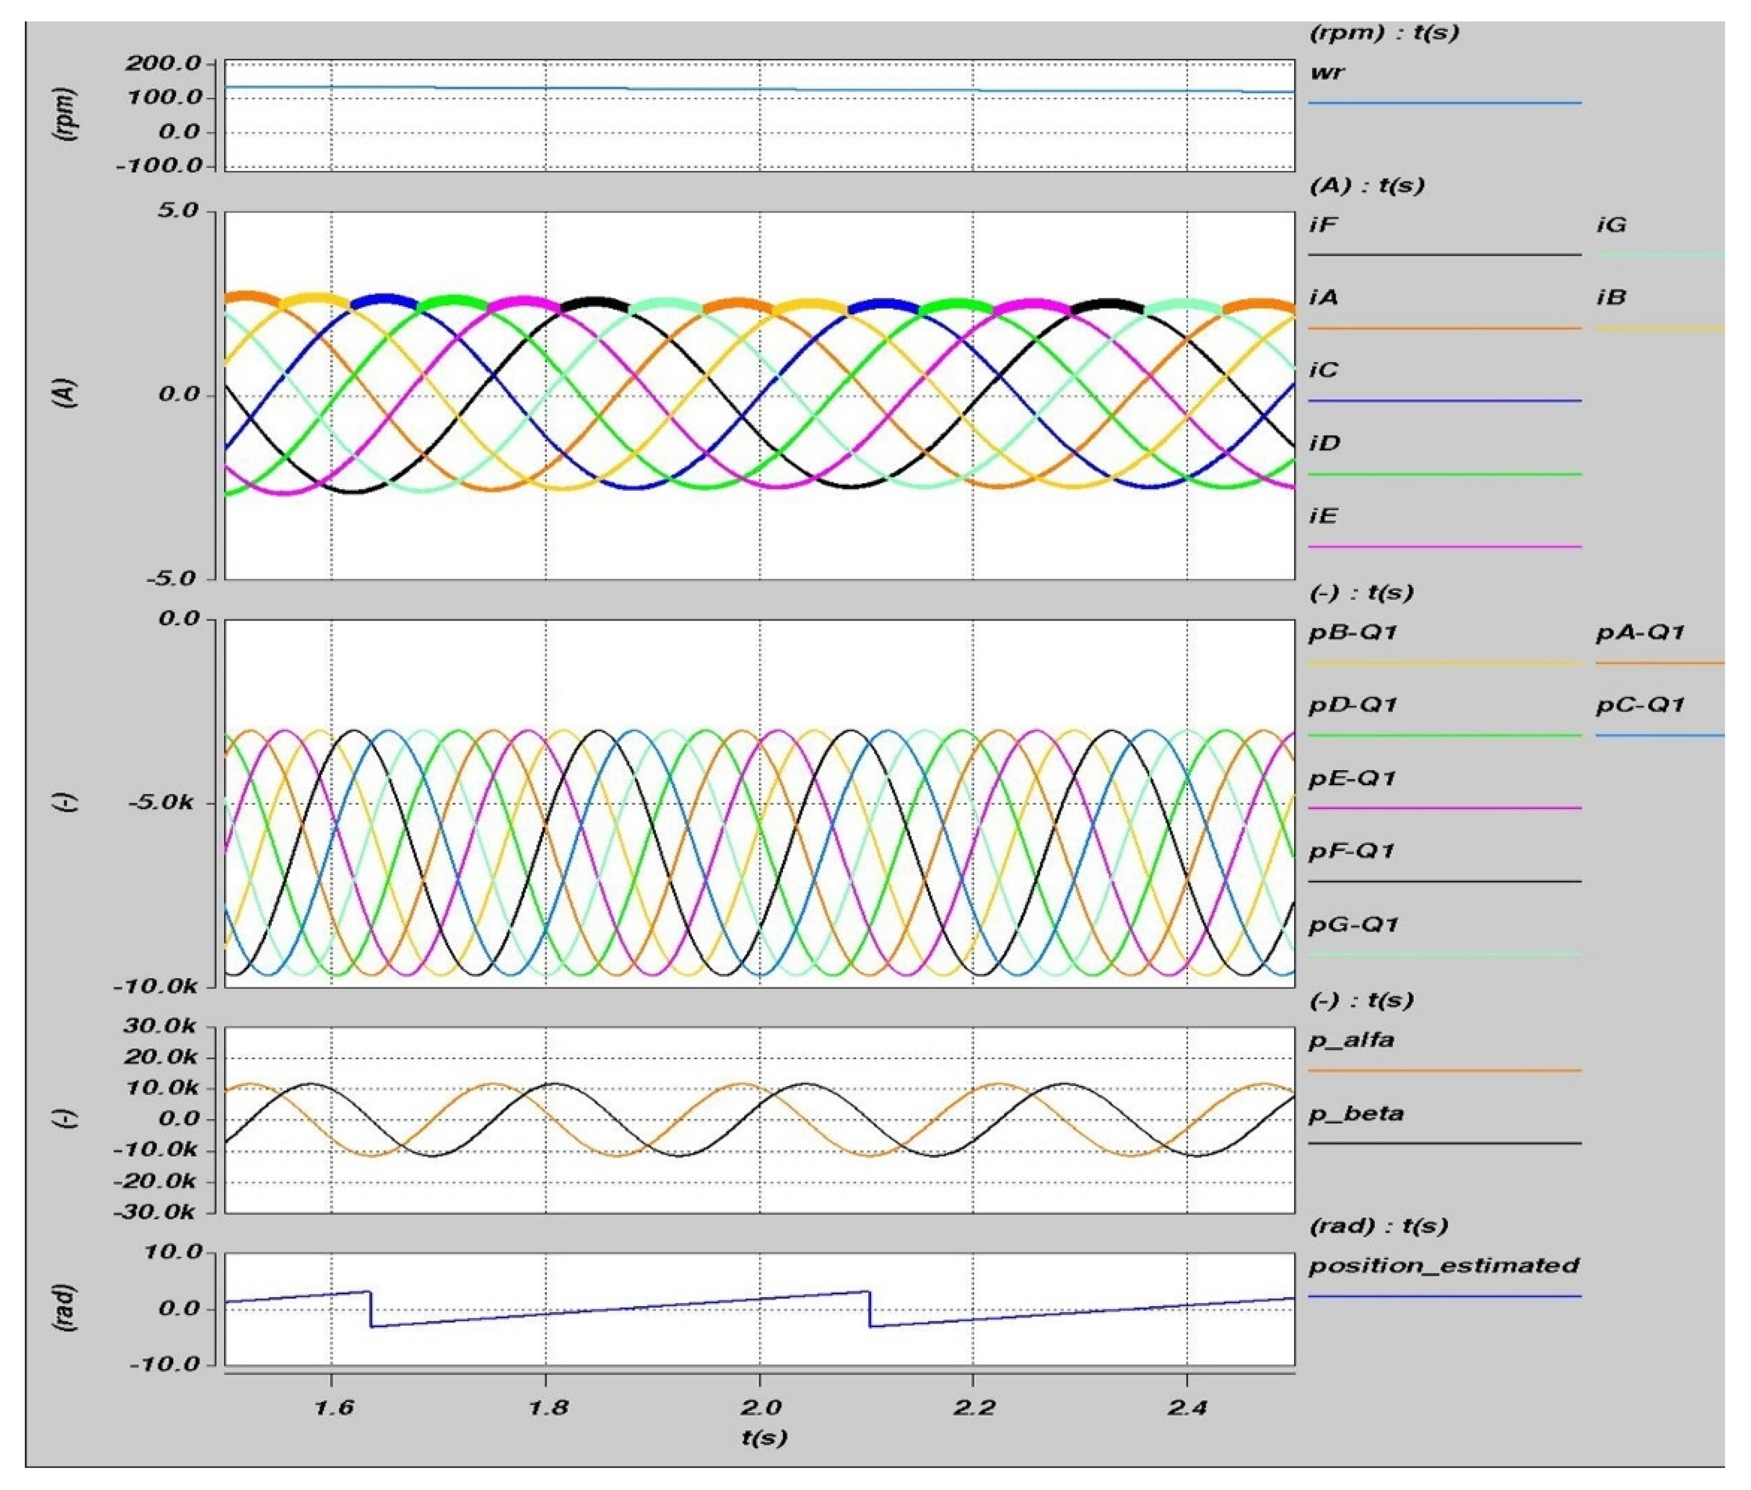Click the iA orange legend line
1751x1490 pixels.
pos(1444,328)
